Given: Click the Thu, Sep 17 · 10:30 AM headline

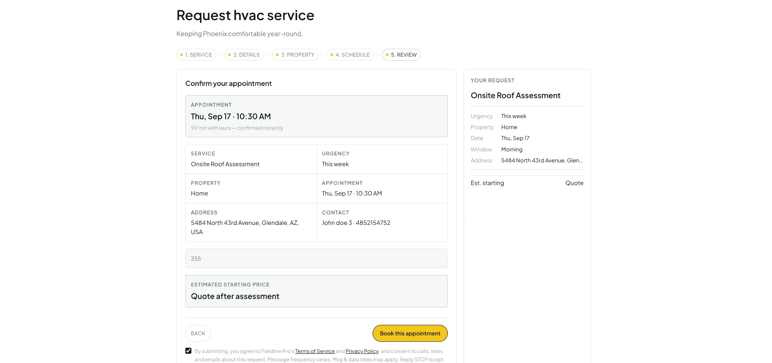Looking at the screenshot, I should (x=231, y=116).
